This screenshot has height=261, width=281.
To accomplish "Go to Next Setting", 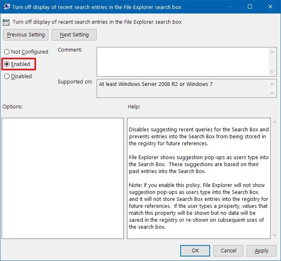I will click(74, 35).
